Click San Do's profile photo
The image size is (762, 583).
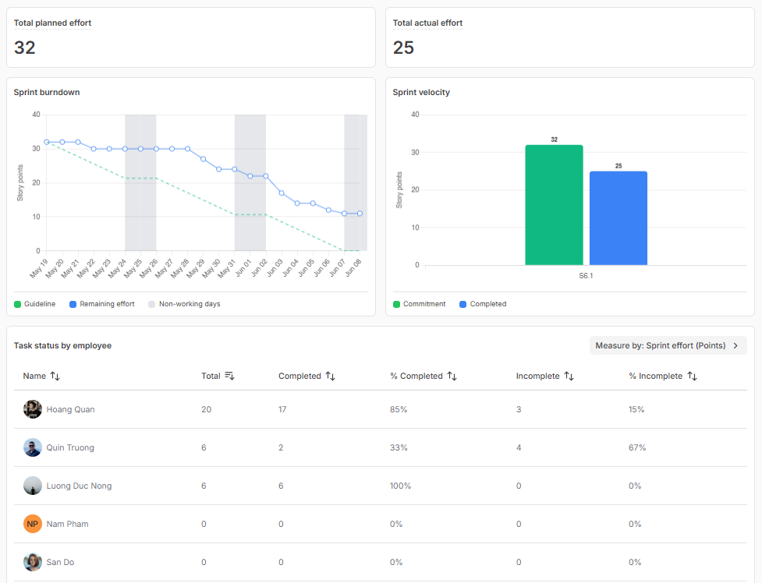33,562
